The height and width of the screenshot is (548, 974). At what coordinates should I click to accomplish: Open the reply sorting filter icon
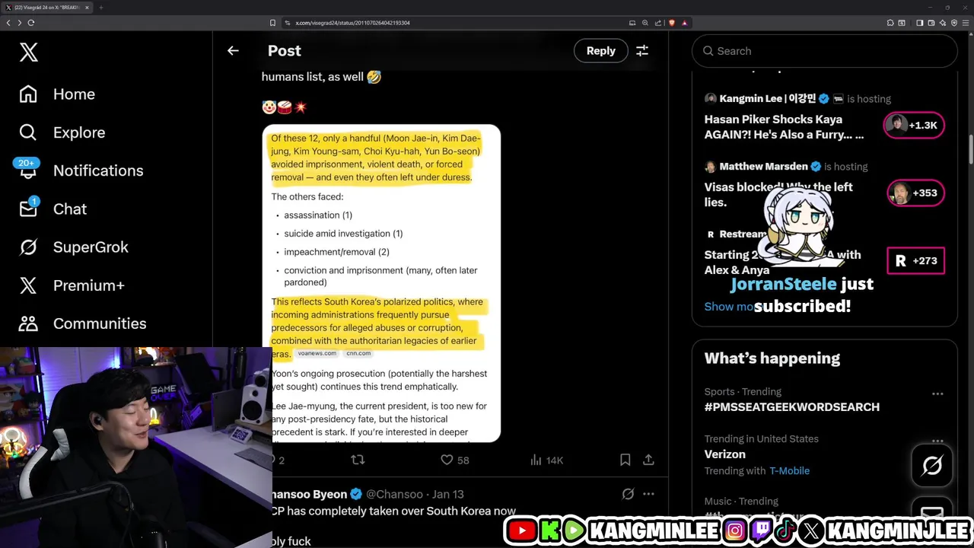coord(642,50)
